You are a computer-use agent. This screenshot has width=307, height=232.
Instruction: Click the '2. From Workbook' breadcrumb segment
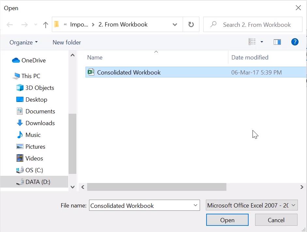click(x=123, y=24)
